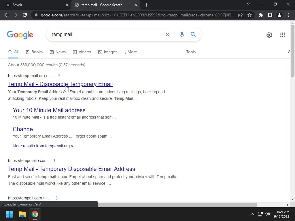This screenshot has height=221, width=295.
Task: Clear the search box with the X
Action: pos(167,35)
